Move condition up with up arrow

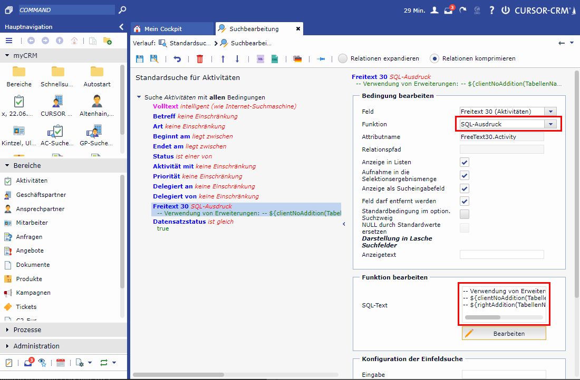pos(223,59)
